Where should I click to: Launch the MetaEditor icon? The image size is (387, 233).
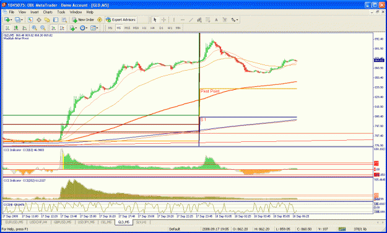(100, 20)
